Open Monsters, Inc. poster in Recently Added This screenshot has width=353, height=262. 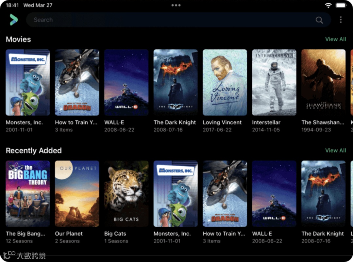[x=176, y=194]
